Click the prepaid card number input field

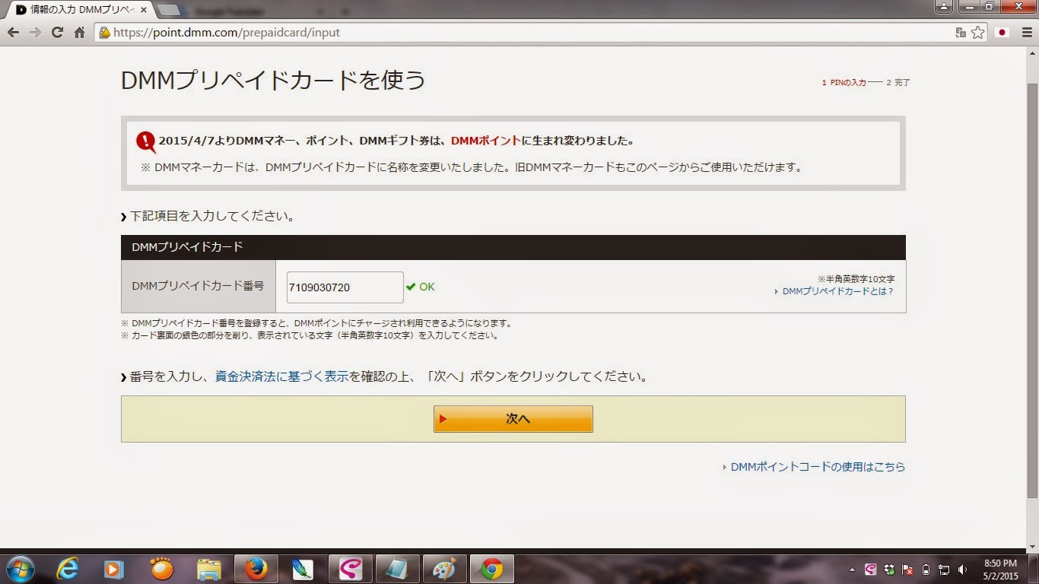pyautogui.click(x=344, y=287)
